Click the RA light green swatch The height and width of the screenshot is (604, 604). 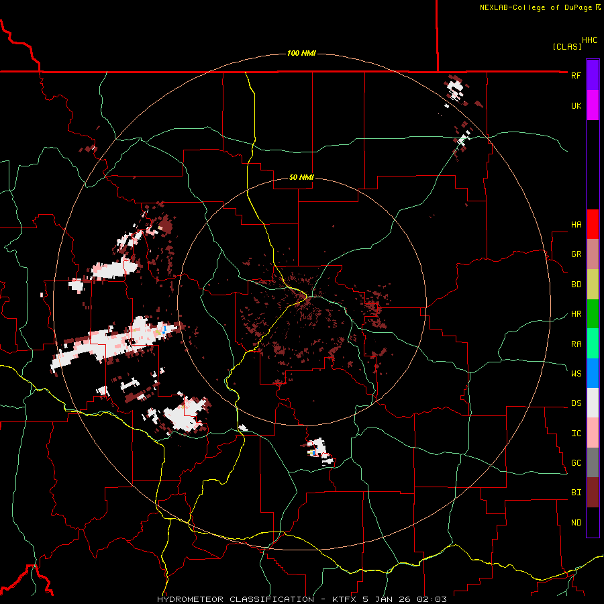593,344
